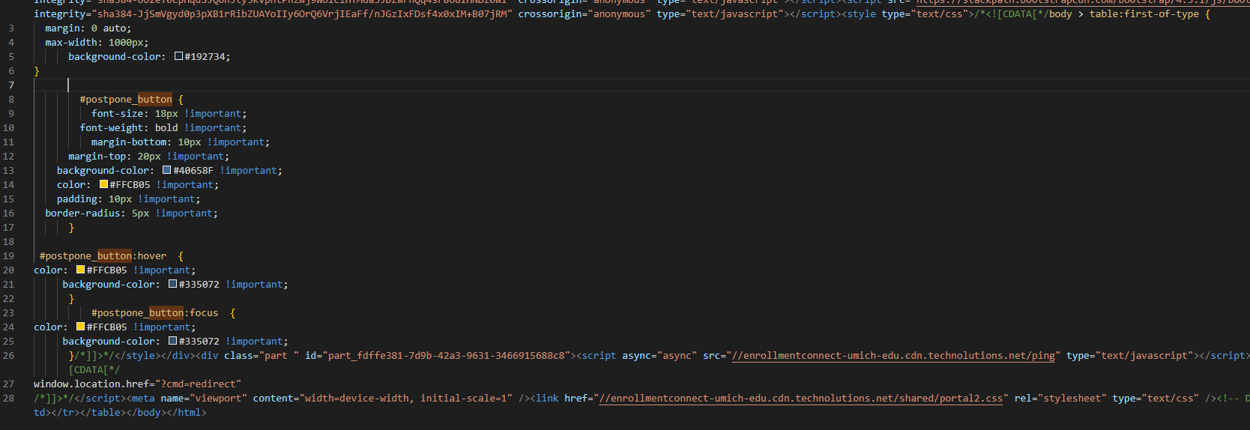This screenshot has width=1250, height=430.
Task: Click line number 18 in the gutter
Action: click(x=8, y=241)
